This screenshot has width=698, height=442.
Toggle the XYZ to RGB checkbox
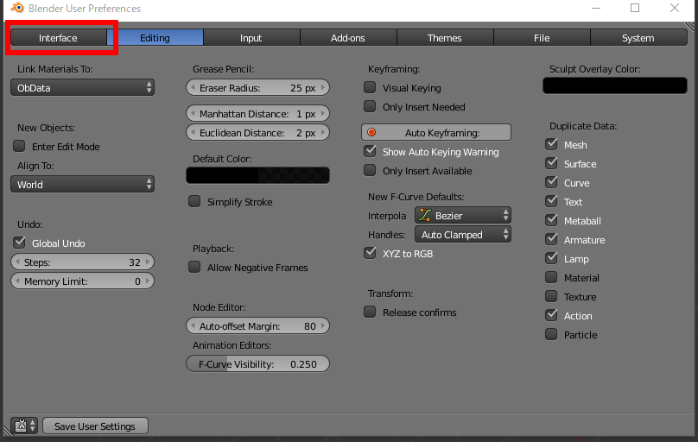(370, 254)
